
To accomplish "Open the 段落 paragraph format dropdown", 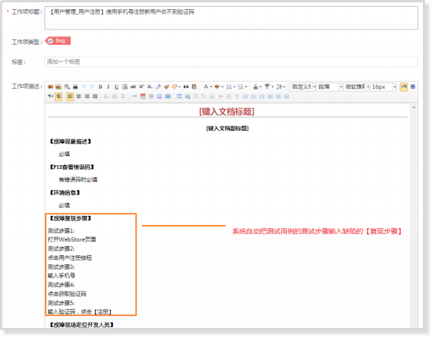I will pos(330,87).
